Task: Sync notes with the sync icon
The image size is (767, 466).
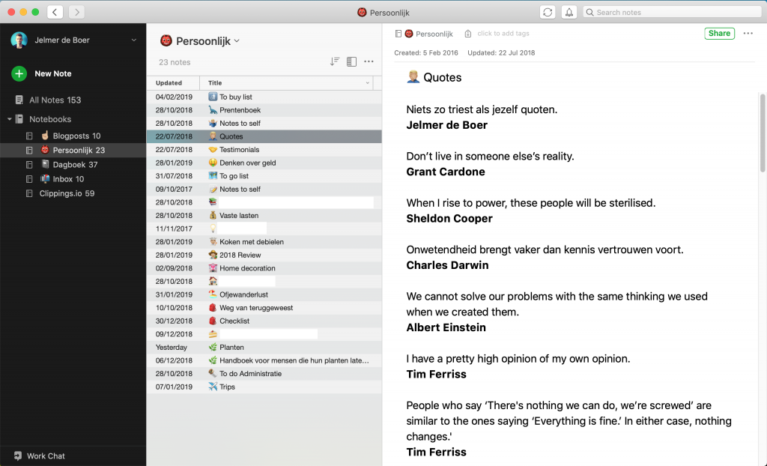Action: tap(548, 12)
